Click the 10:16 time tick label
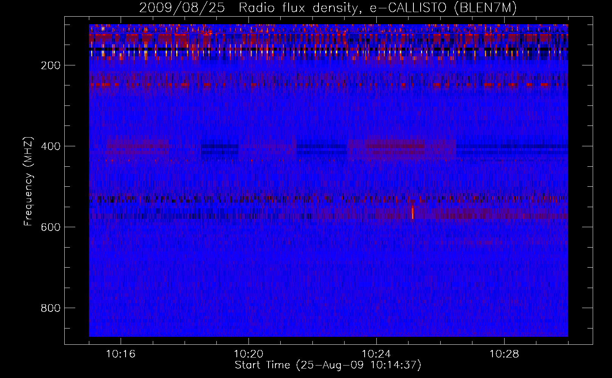Screen dimensions: 612x378 click(121, 354)
